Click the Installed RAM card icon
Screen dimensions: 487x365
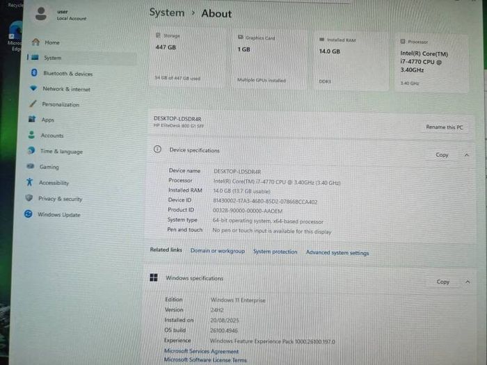coord(321,40)
